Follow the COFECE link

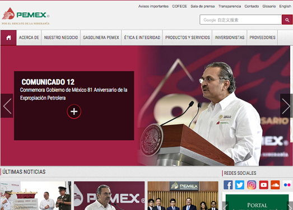pyautogui.click(x=179, y=6)
